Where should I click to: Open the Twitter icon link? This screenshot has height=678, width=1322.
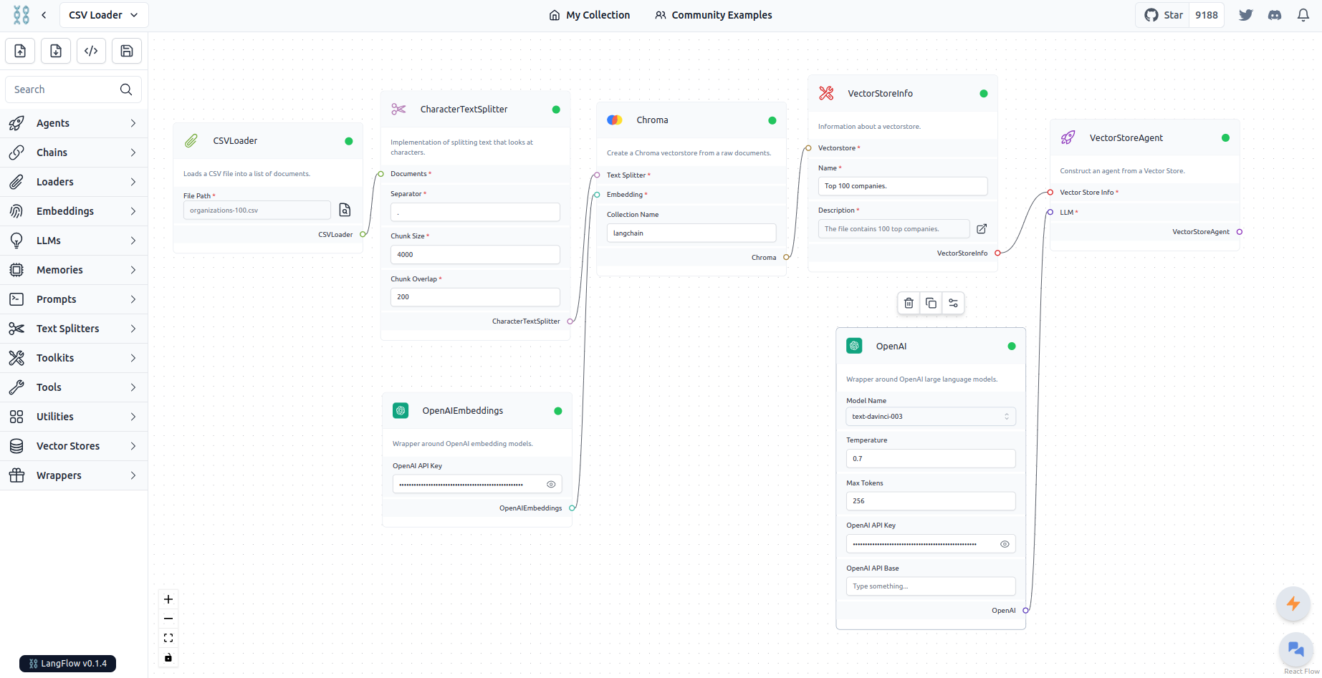coord(1246,15)
